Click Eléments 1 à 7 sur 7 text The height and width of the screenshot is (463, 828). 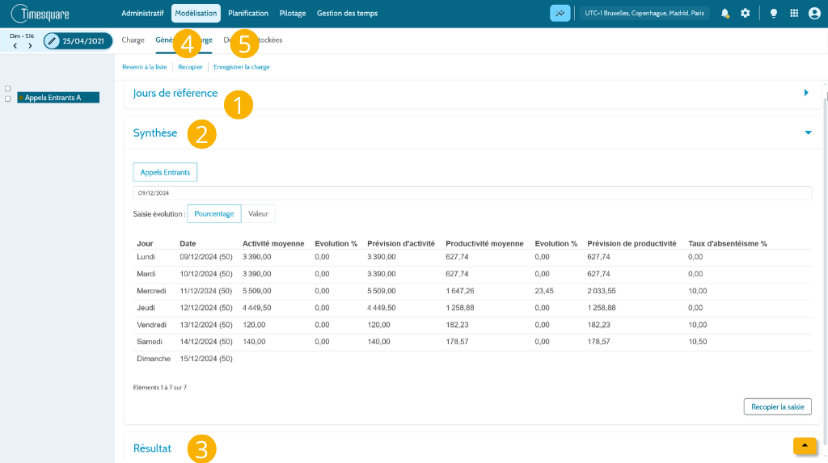pyautogui.click(x=160, y=388)
